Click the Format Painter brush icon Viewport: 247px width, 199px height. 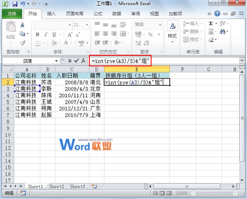point(23,42)
